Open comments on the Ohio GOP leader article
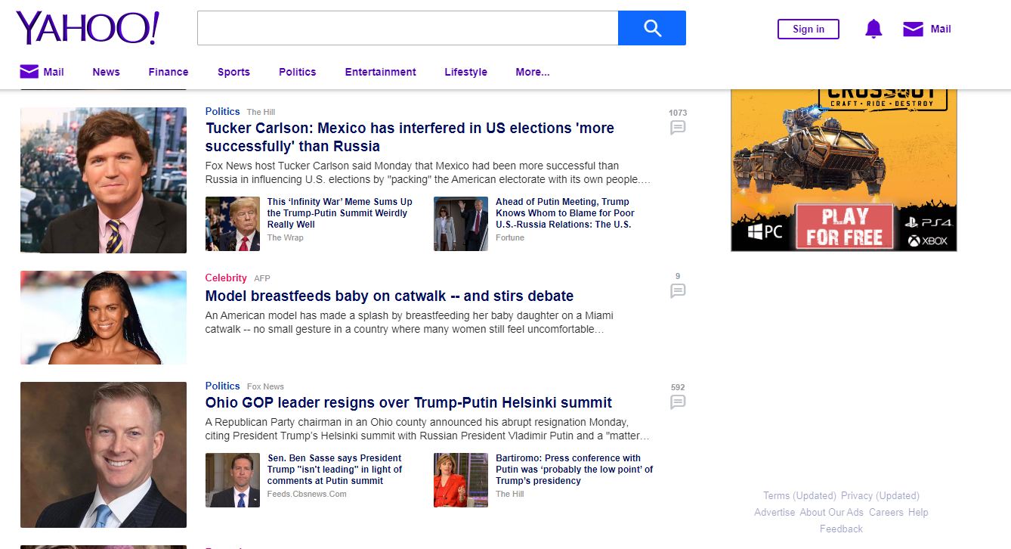The width and height of the screenshot is (1011, 549). click(678, 402)
